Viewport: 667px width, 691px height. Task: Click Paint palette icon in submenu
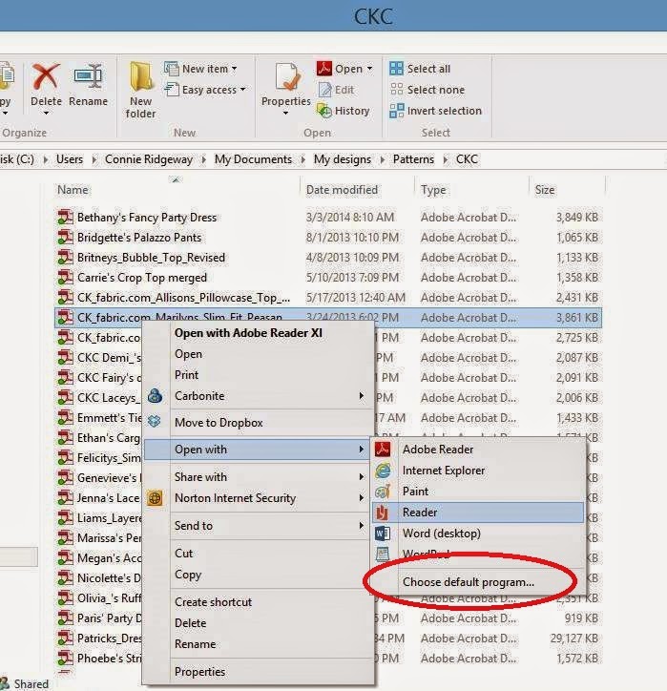point(383,491)
